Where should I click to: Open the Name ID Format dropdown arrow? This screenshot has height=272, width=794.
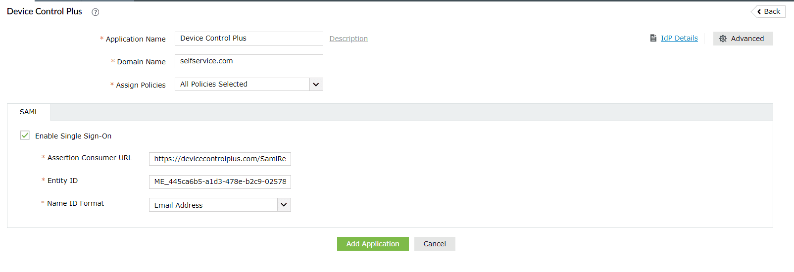pos(284,205)
